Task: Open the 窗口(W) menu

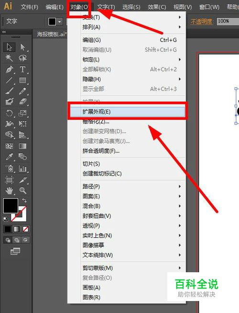Action: pos(209,7)
